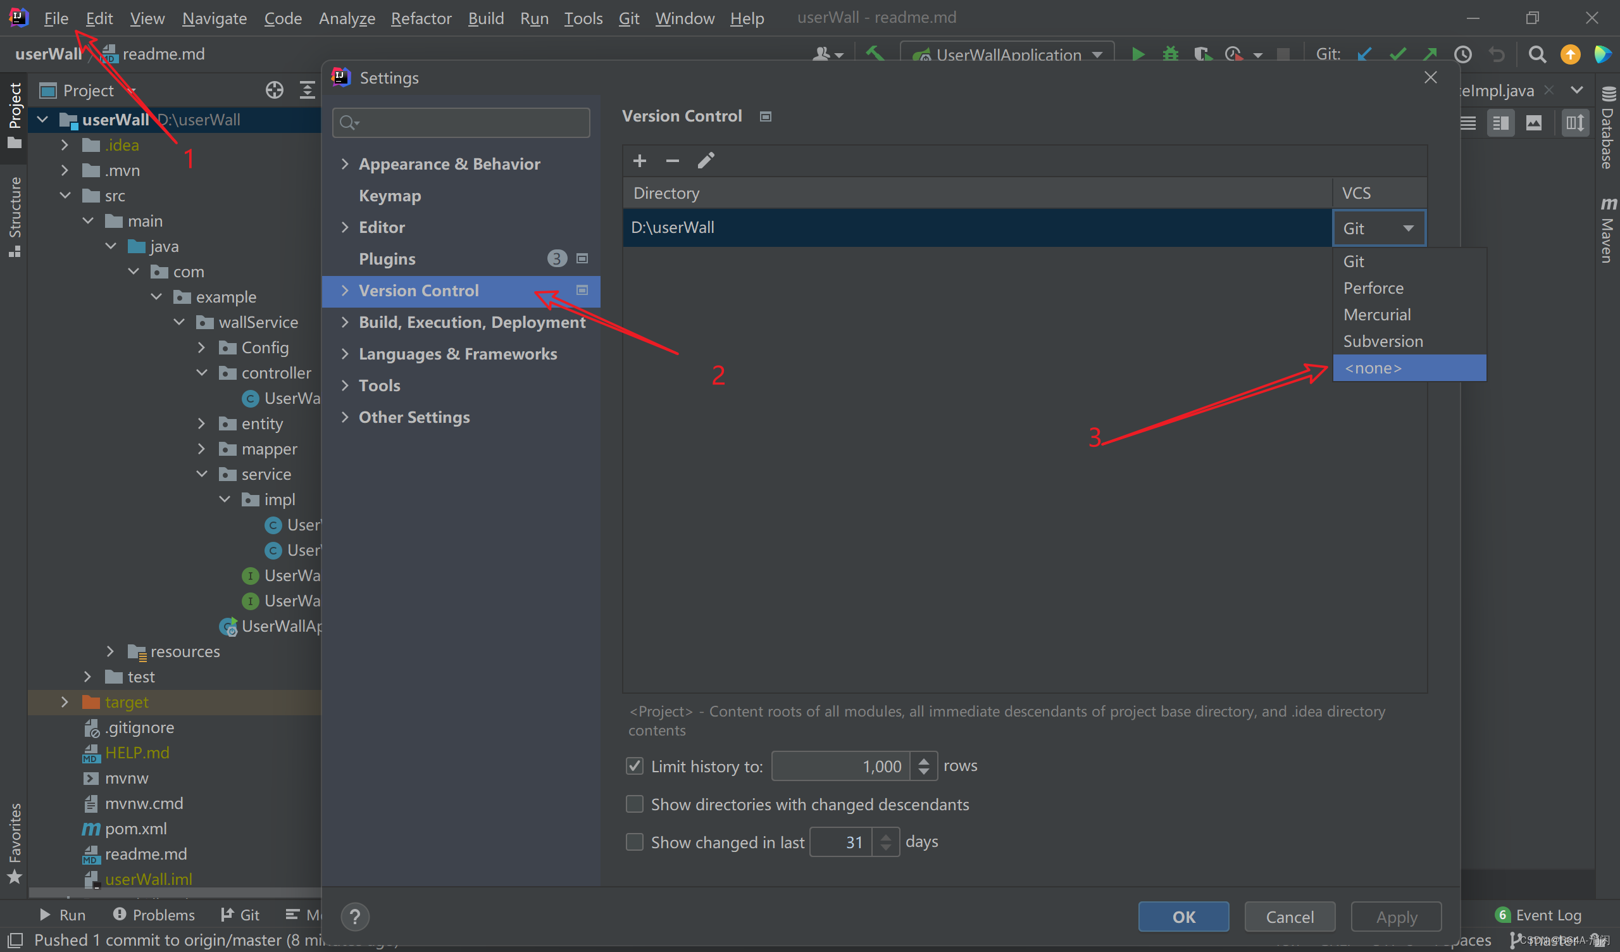Viewport: 1620px width, 952px height.
Task: Enable Show directories with changed descendants
Action: [635, 804]
